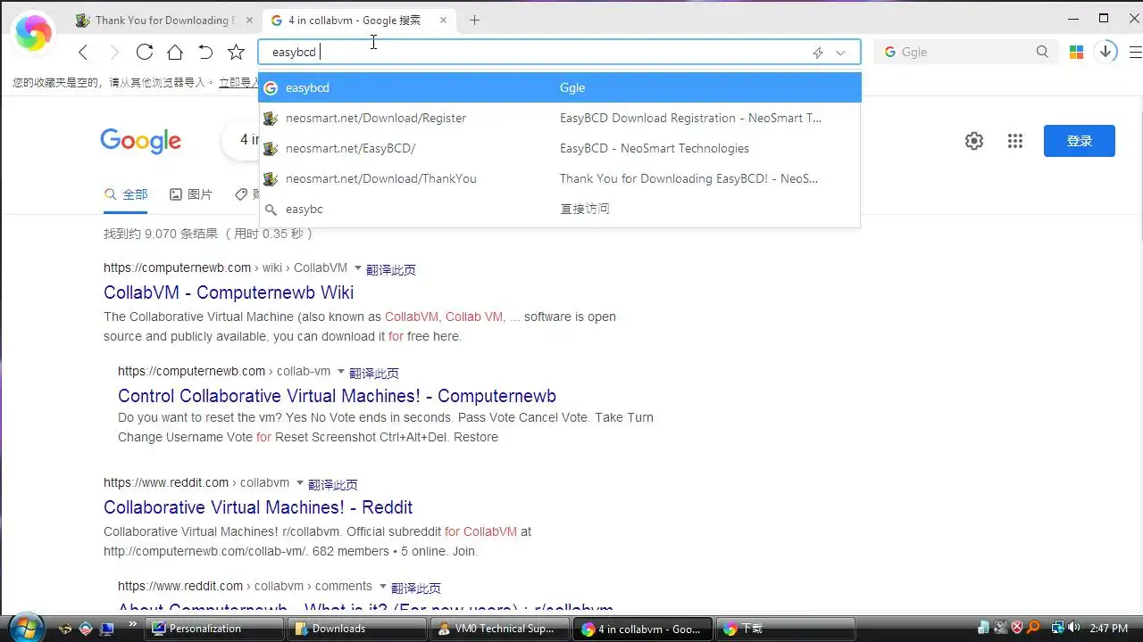Image resolution: width=1143 pixels, height=642 pixels.
Task: Switch to VM0 Technical Sup... taskbar window
Action: (498, 629)
